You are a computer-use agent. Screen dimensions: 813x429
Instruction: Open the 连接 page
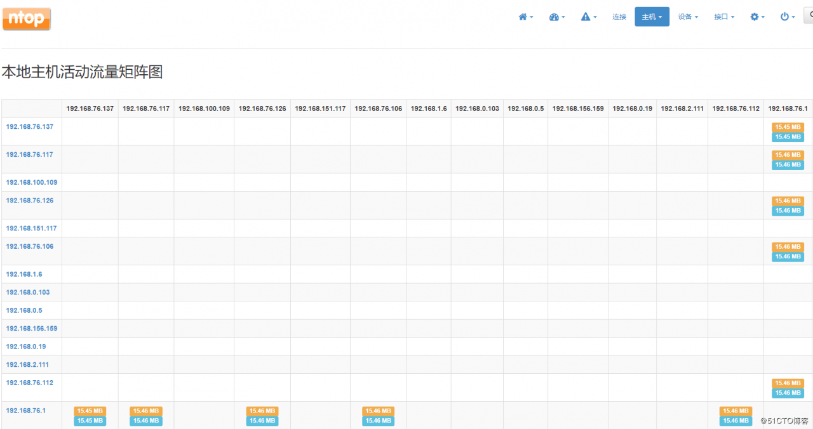[619, 17]
